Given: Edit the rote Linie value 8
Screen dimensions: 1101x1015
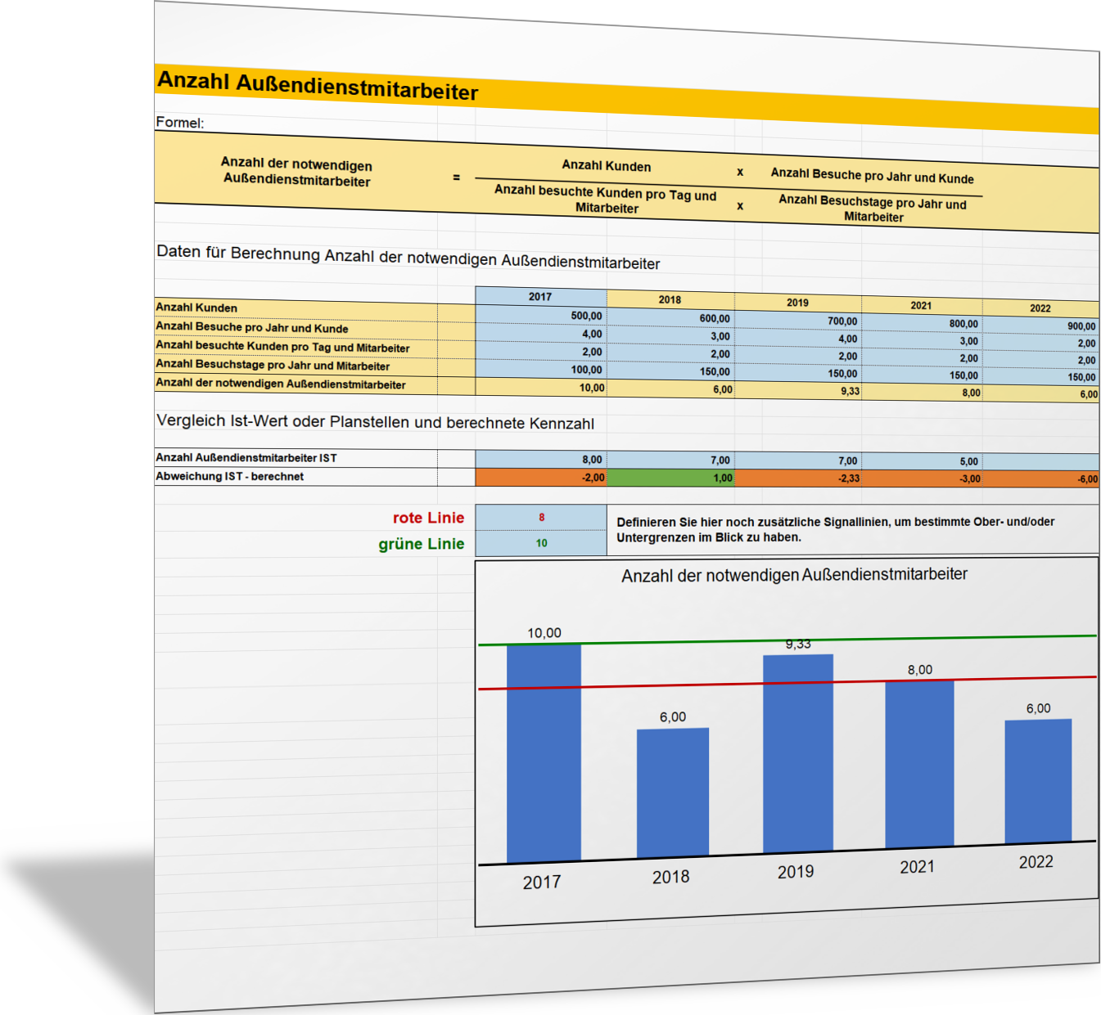Looking at the screenshot, I should (x=540, y=518).
